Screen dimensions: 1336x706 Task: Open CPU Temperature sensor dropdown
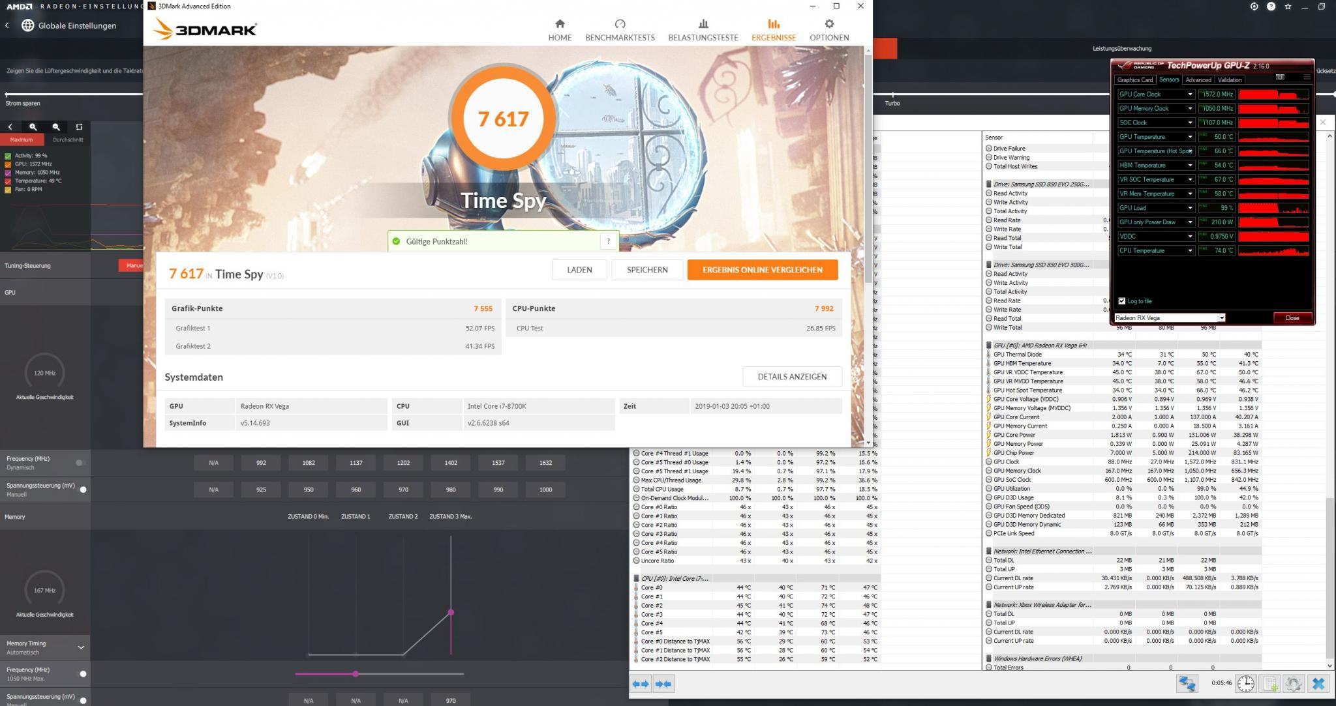[x=1190, y=251]
